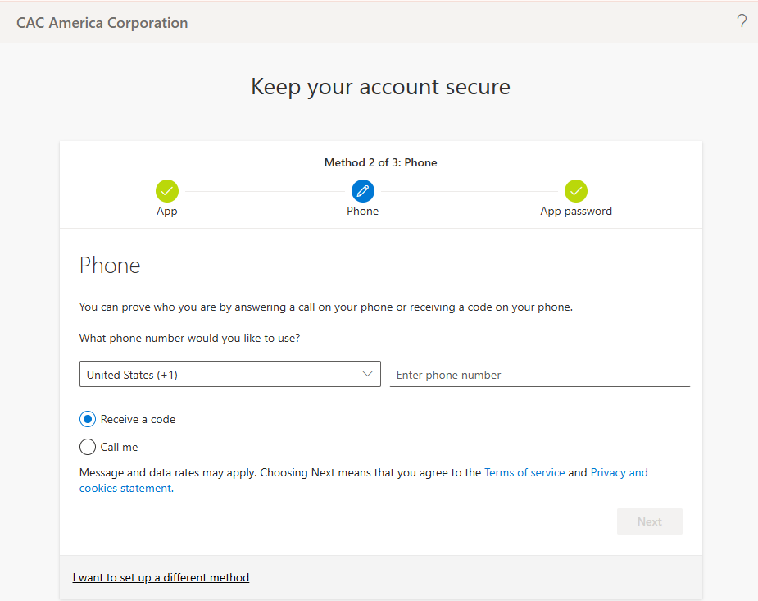Click the help question mark icon
The image size is (758, 601).
pos(742,23)
